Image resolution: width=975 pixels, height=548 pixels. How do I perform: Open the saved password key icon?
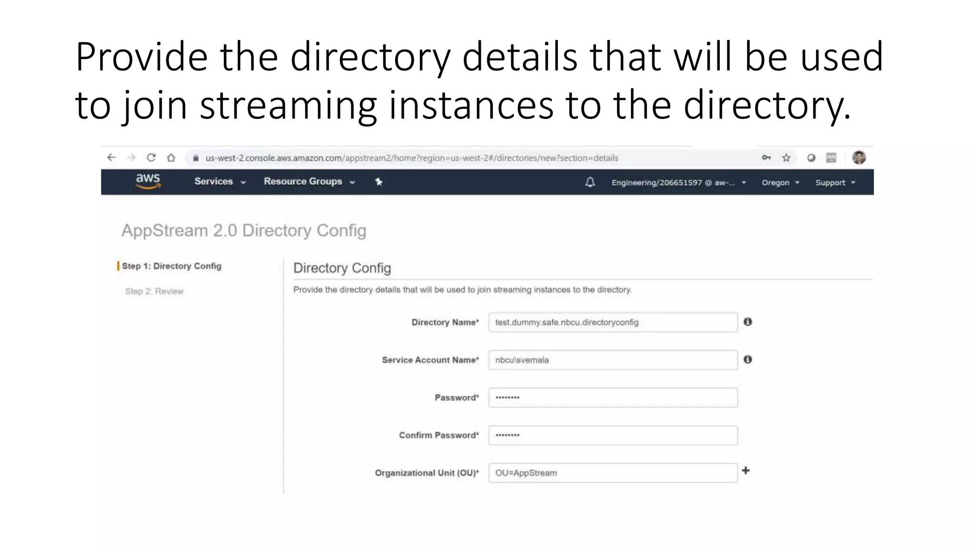point(766,157)
